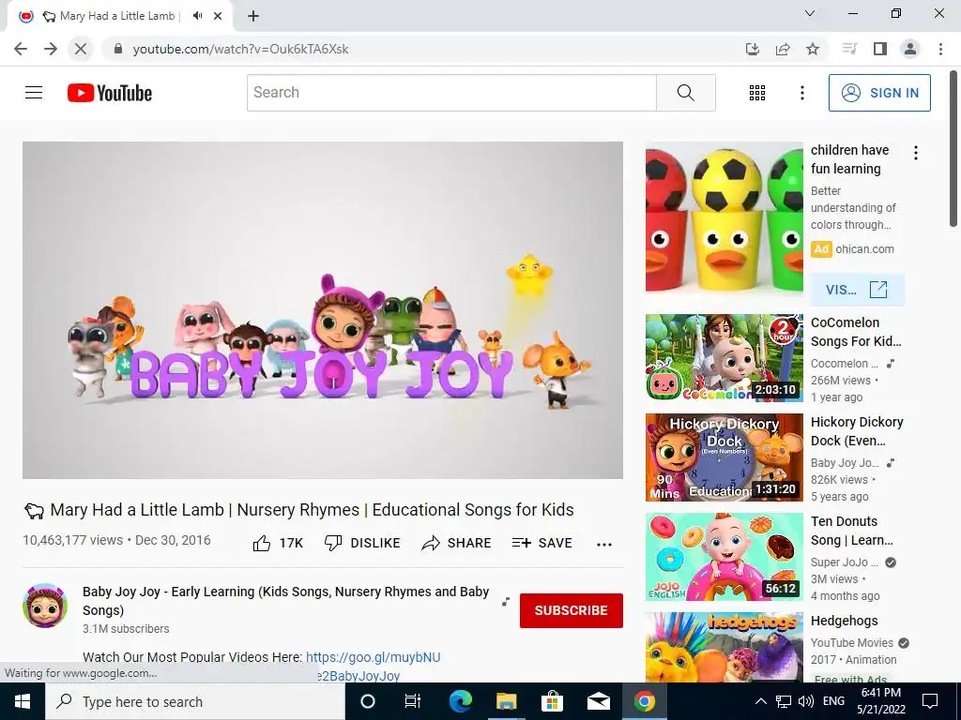Open the Windows Start menu

click(23, 701)
